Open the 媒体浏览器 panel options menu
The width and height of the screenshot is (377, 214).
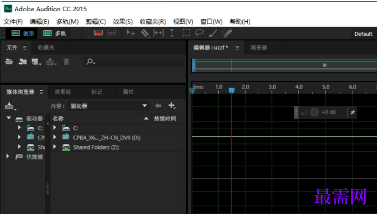click(x=42, y=92)
